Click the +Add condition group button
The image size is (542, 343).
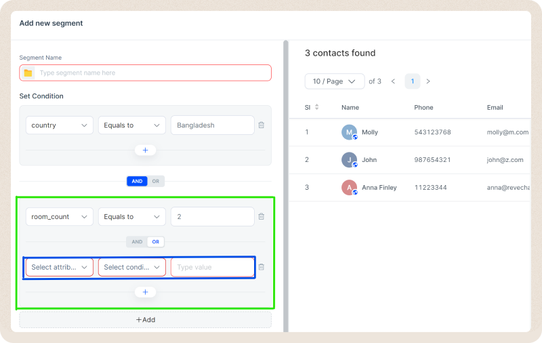pos(145,320)
